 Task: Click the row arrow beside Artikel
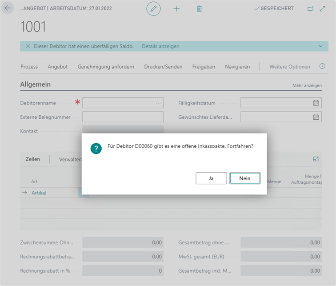tap(24, 193)
